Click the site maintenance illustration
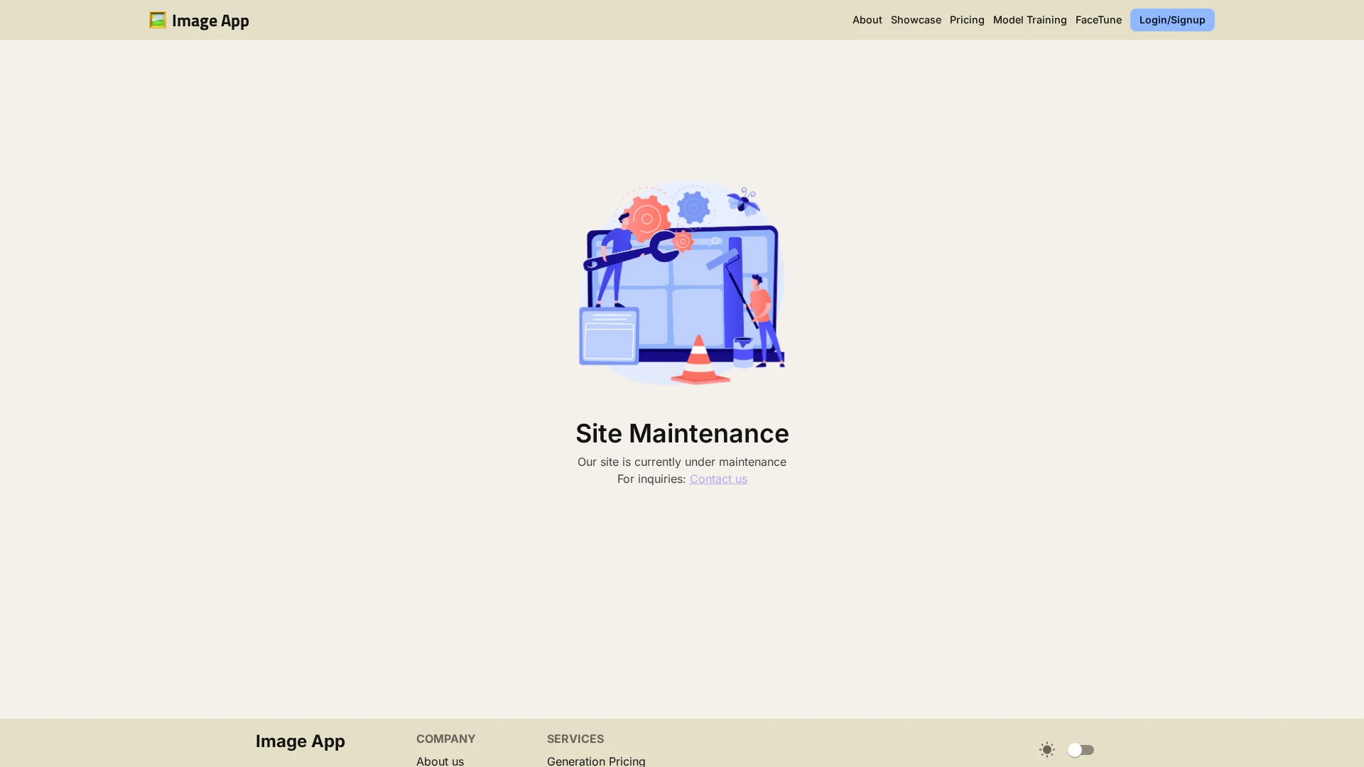Viewport: 1364px width, 767px height. click(682, 283)
